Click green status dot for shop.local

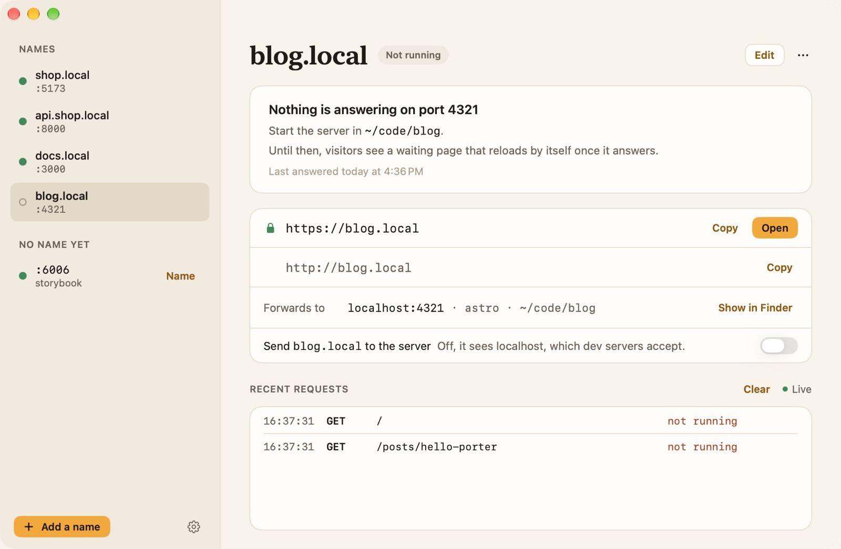(x=23, y=81)
